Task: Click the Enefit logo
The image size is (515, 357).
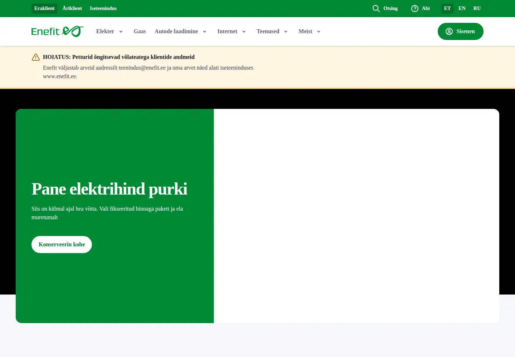Action: (57, 31)
